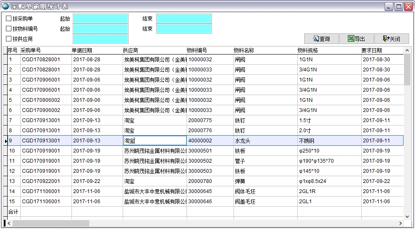Focus the 按采购单 结束 input field
The image size is (415, 229).
point(184,19)
